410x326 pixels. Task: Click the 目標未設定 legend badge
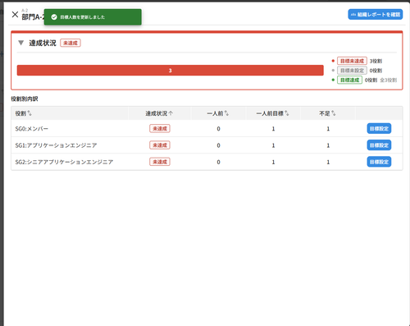click(352, 71)
